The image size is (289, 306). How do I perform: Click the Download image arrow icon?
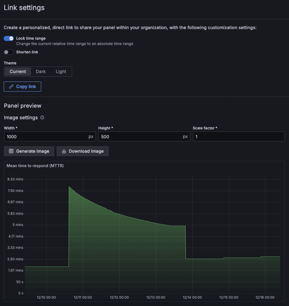pyautogui.click(x=64, y=151)
